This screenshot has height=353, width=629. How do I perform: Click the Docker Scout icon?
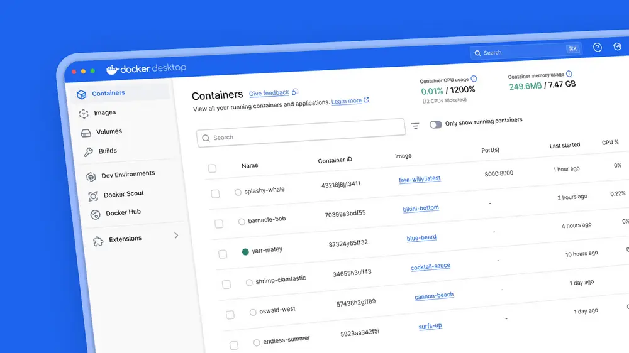click(x=93, y=196)
